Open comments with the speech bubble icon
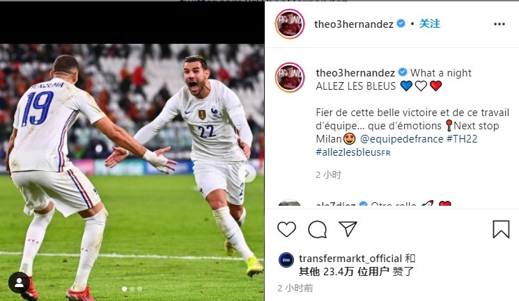The height and width of the screenshot is (301, 519). point(317,229)
